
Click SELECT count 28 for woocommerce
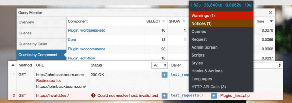pos(163,49)
